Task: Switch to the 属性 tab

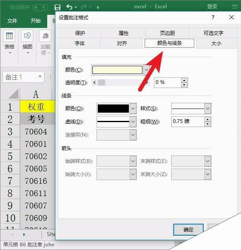Action: [124, 33]
